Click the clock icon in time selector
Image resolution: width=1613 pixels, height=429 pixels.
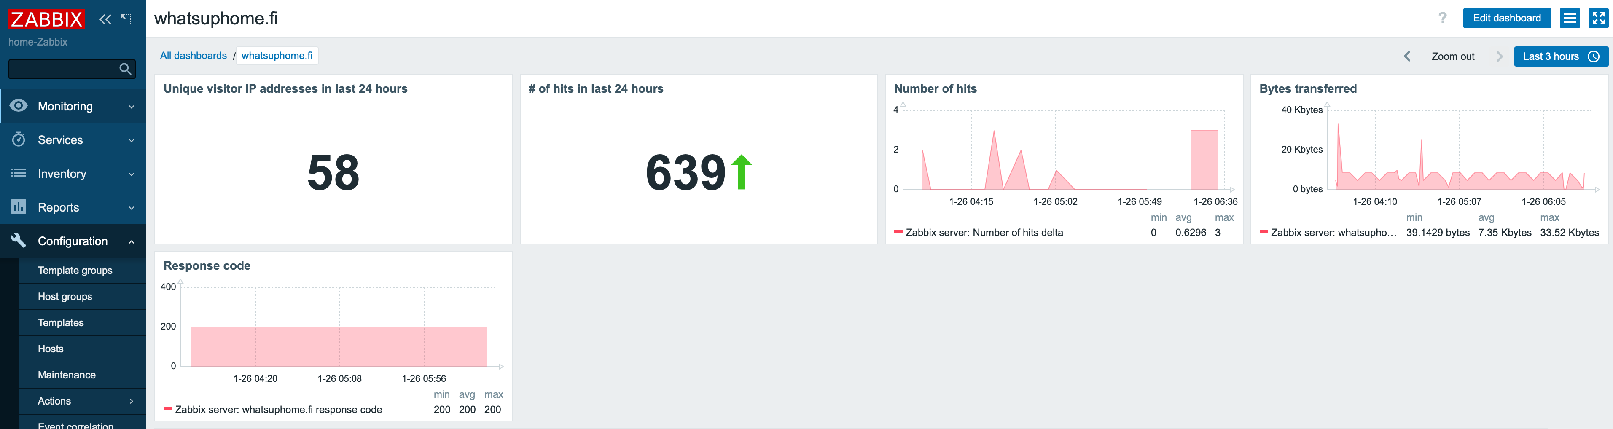(1594, 56)
